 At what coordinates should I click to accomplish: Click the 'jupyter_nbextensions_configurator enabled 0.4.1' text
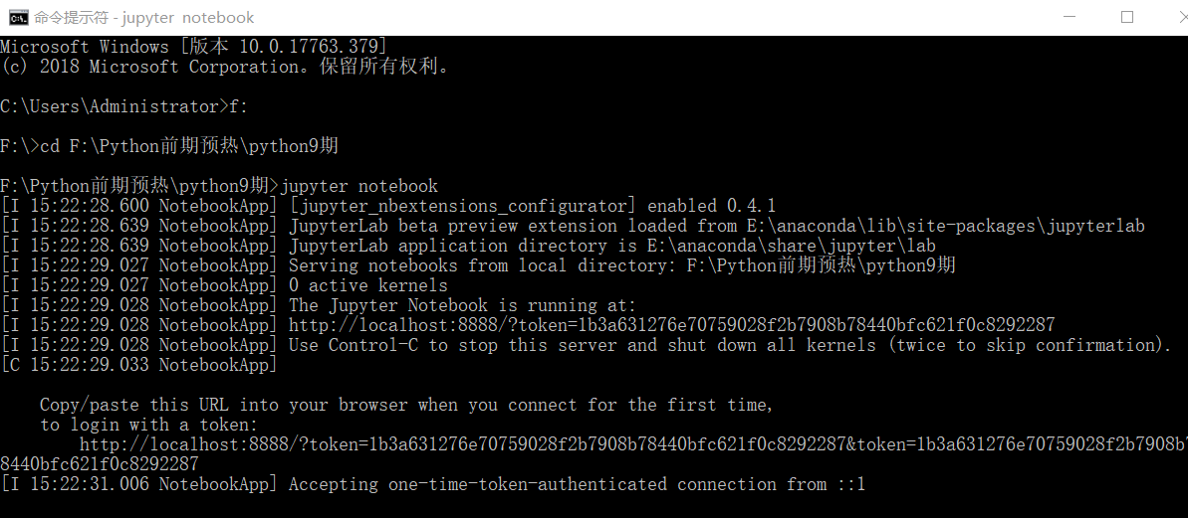(532, 206)
